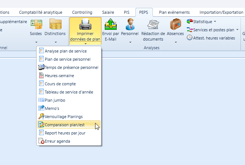Expand the Statistique dropdown
Viewport: 245px width, 165px height.
215,22
